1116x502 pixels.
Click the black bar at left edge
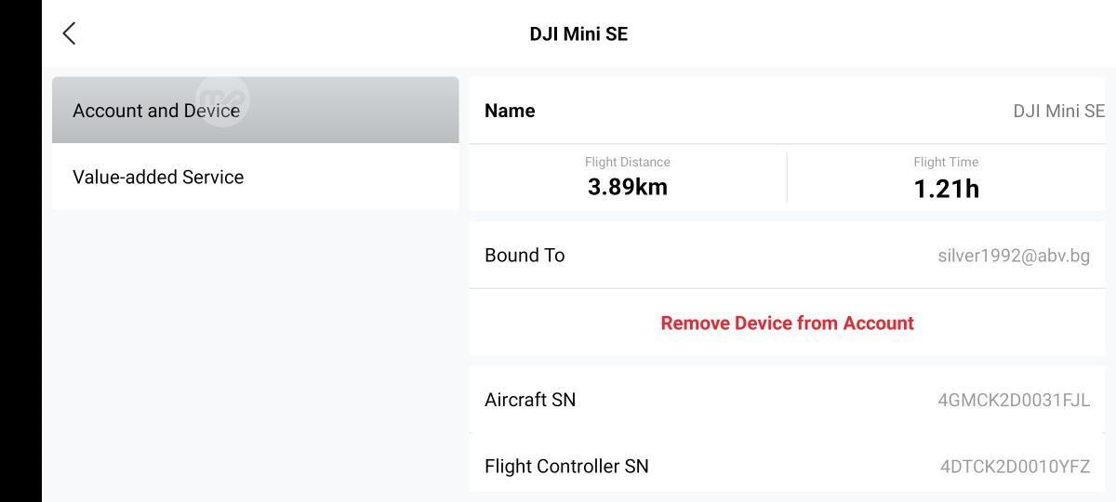(x=20, y=251)
